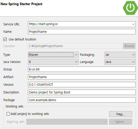Click the "Group" label
The image size is (138, 129).
(7, 69)
